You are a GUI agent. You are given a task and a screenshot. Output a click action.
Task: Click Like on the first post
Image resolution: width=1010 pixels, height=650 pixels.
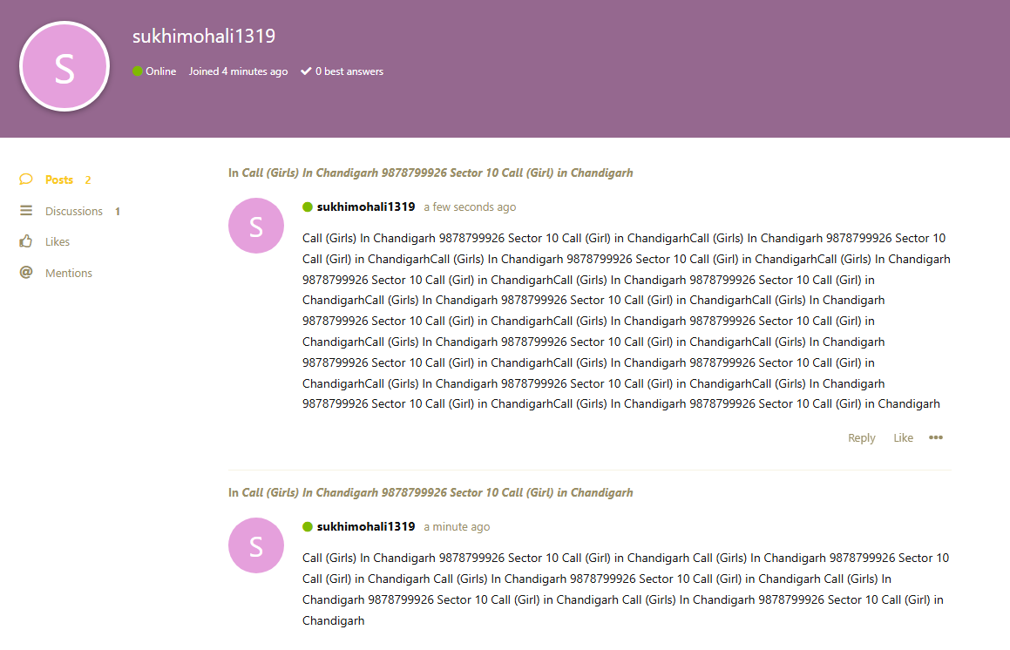point(903,437)
